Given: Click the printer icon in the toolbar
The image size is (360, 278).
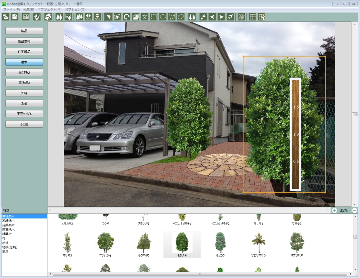Looking at the screenshot, I should coord(48,17).
